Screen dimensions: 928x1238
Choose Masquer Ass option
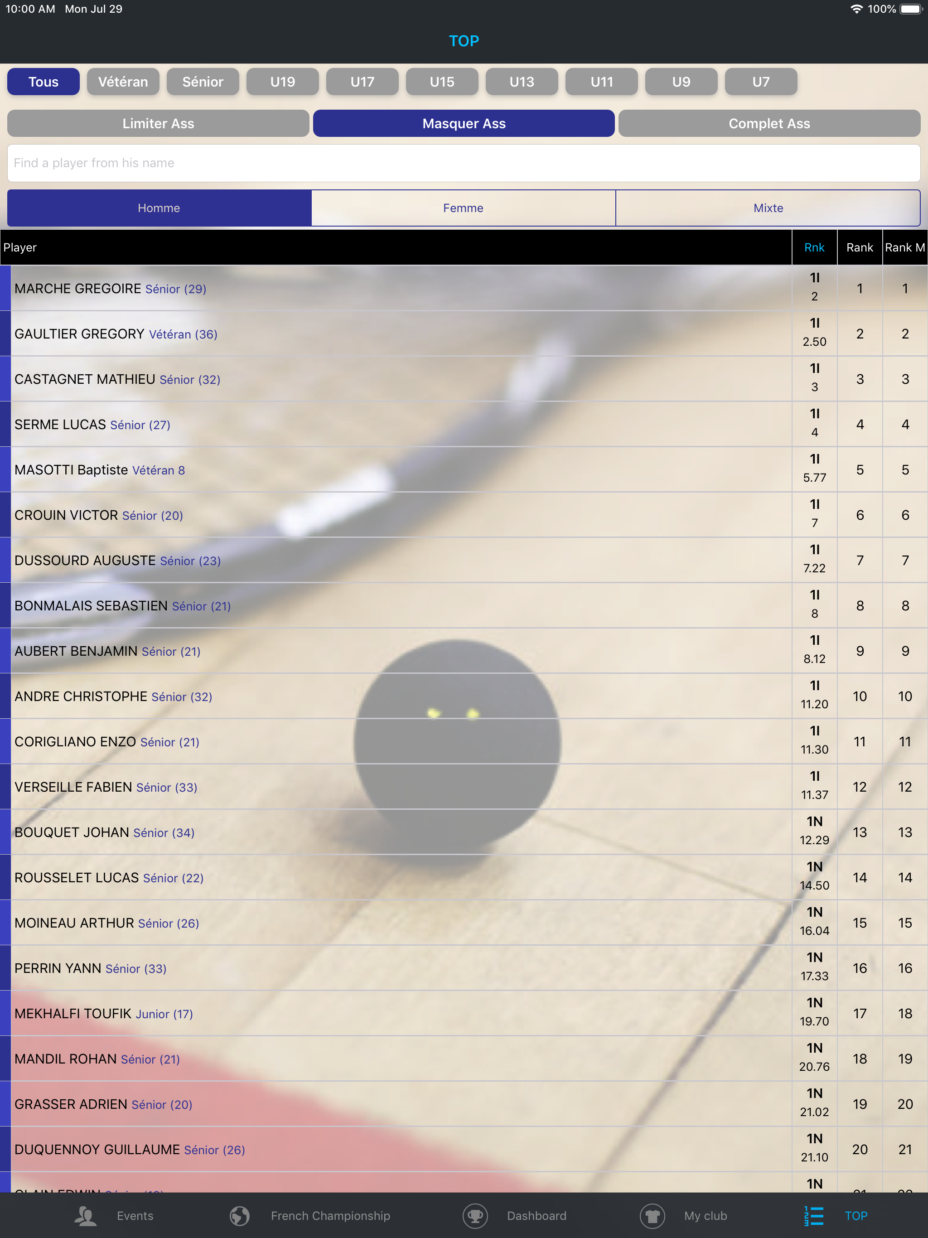point(464,124)
